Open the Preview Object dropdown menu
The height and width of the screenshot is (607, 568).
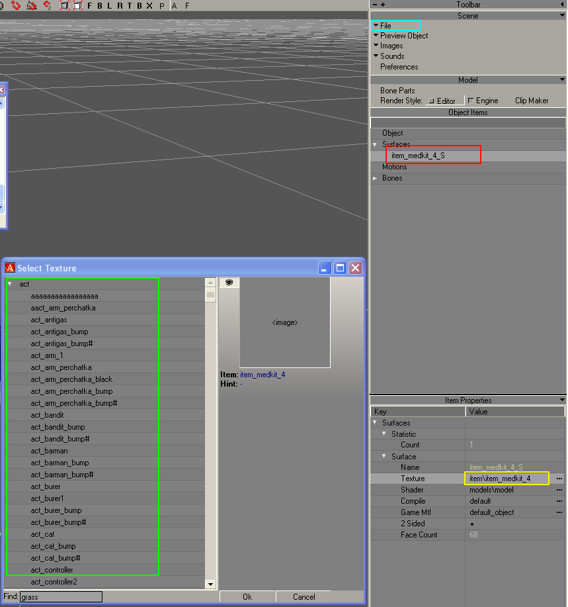pyautogui.click(x=403, y=36)
